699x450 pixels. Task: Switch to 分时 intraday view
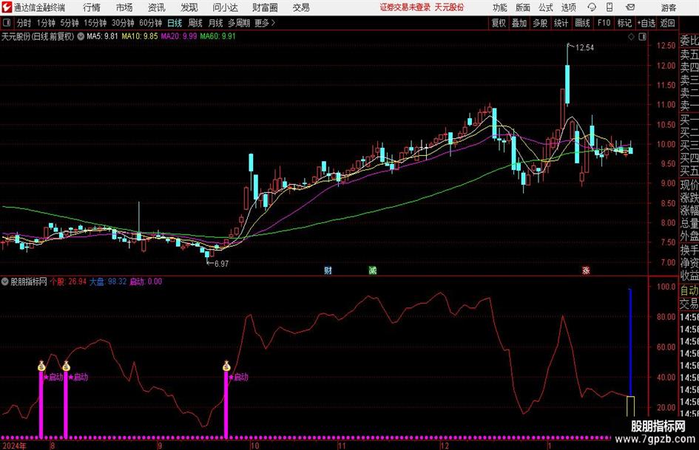click(24, 23)
